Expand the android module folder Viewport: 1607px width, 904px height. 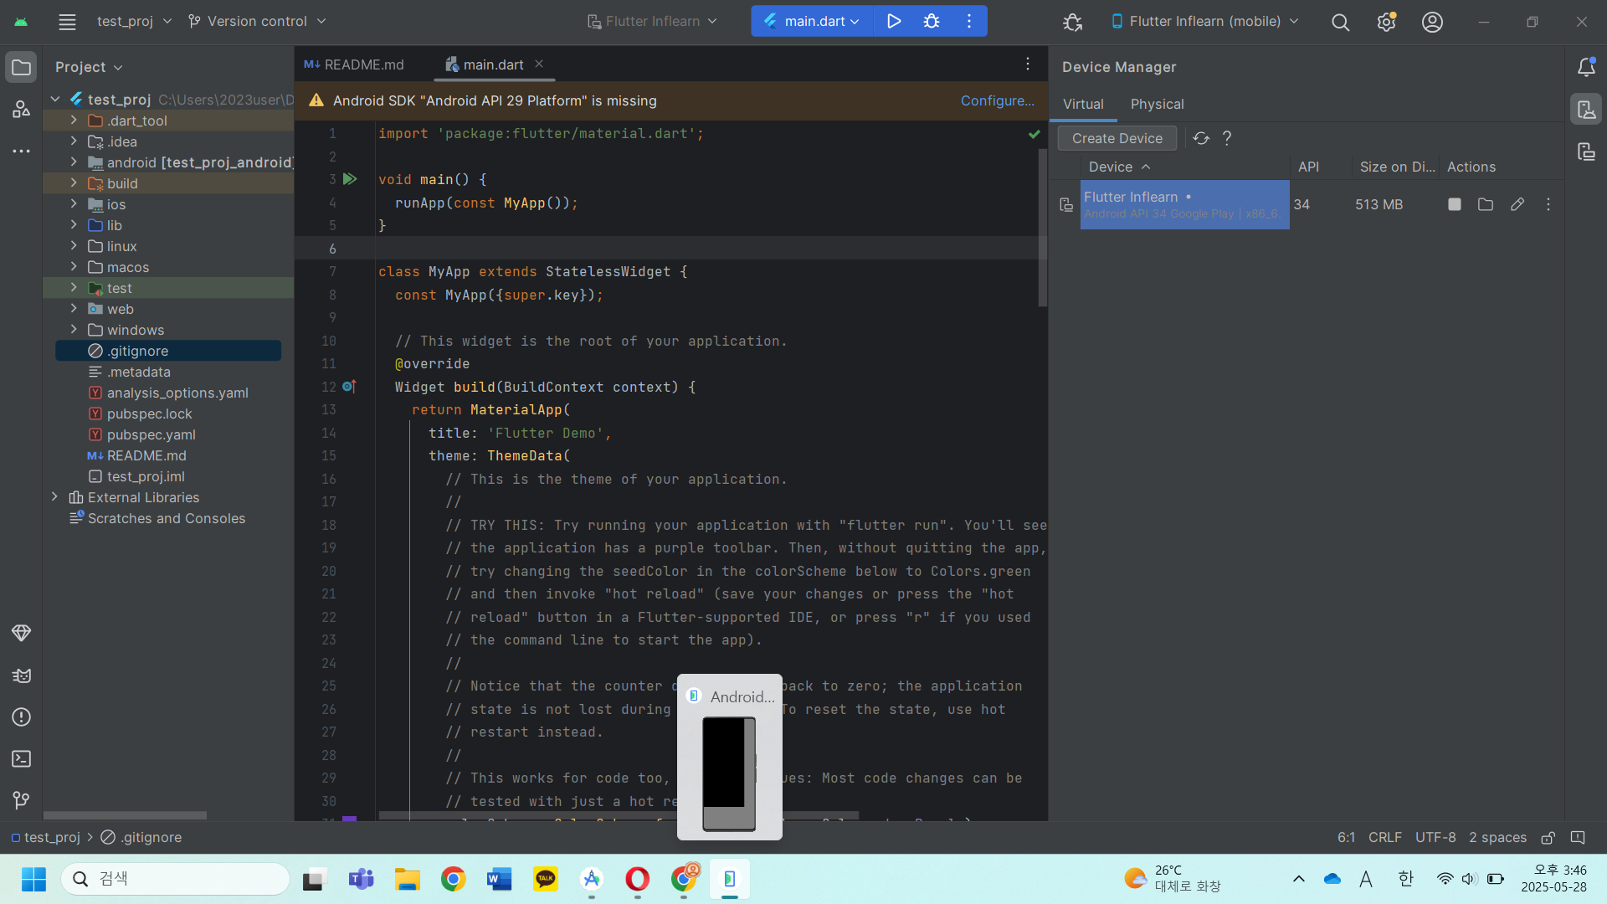click(74, 162)
